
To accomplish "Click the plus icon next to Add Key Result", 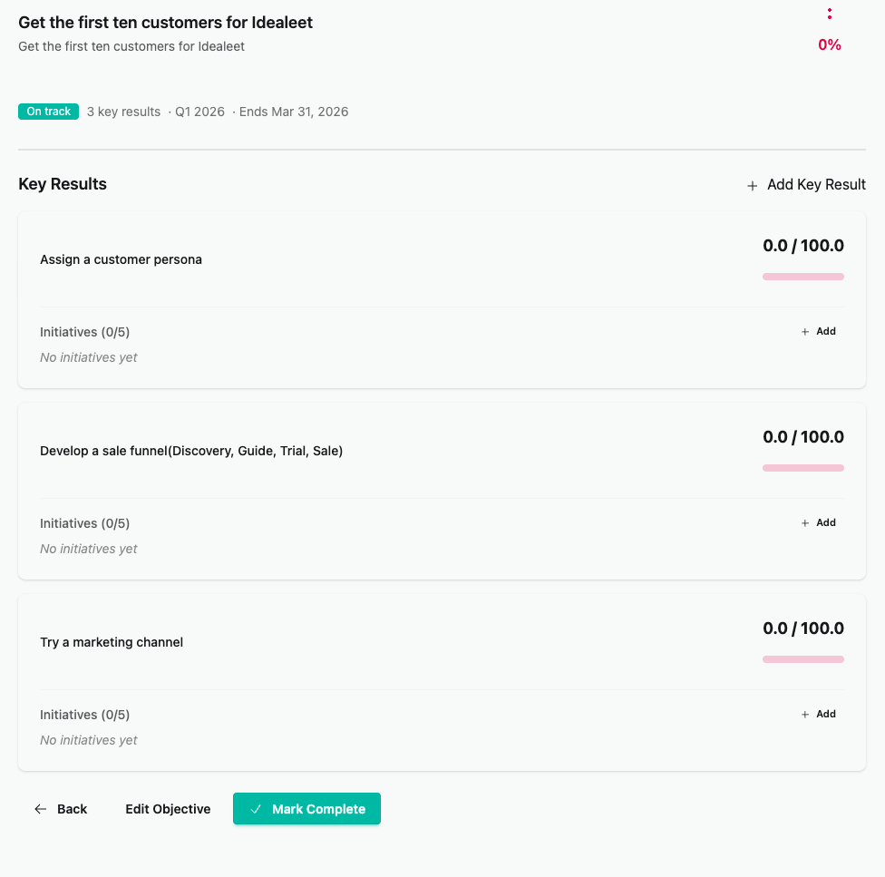I will click(x=752, y=185).
